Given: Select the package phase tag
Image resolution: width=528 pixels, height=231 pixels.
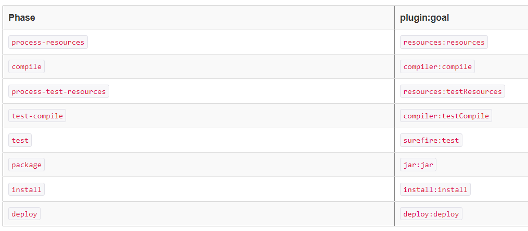Looking at the screenshot, I should (x=26, y=165).
